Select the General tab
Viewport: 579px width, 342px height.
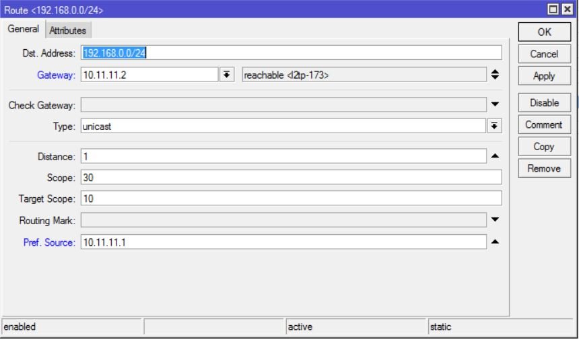coord(24,29)
